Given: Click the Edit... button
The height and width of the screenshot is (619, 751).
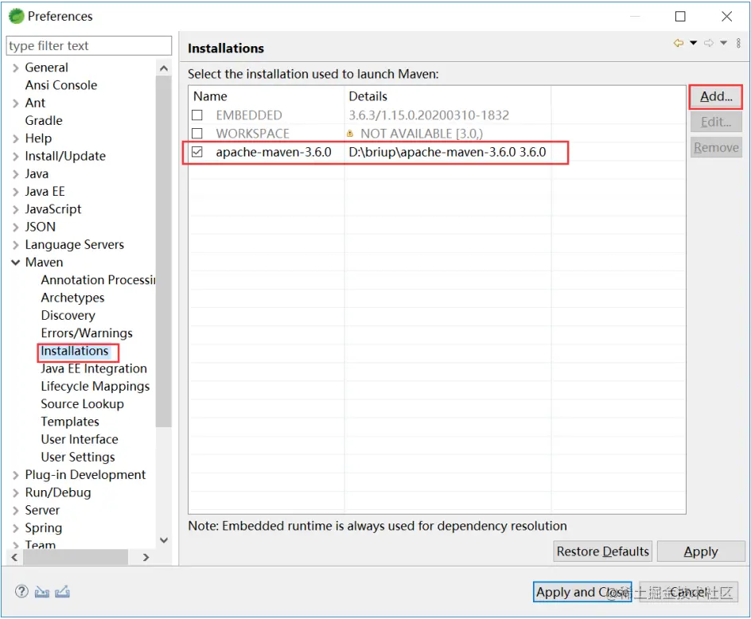Looking at the screenshot, I should point(716,123).
